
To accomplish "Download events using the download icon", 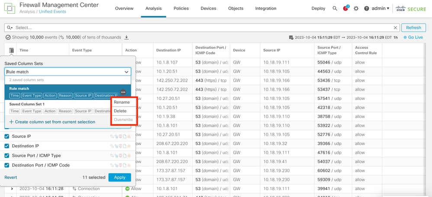I will 126,38.
